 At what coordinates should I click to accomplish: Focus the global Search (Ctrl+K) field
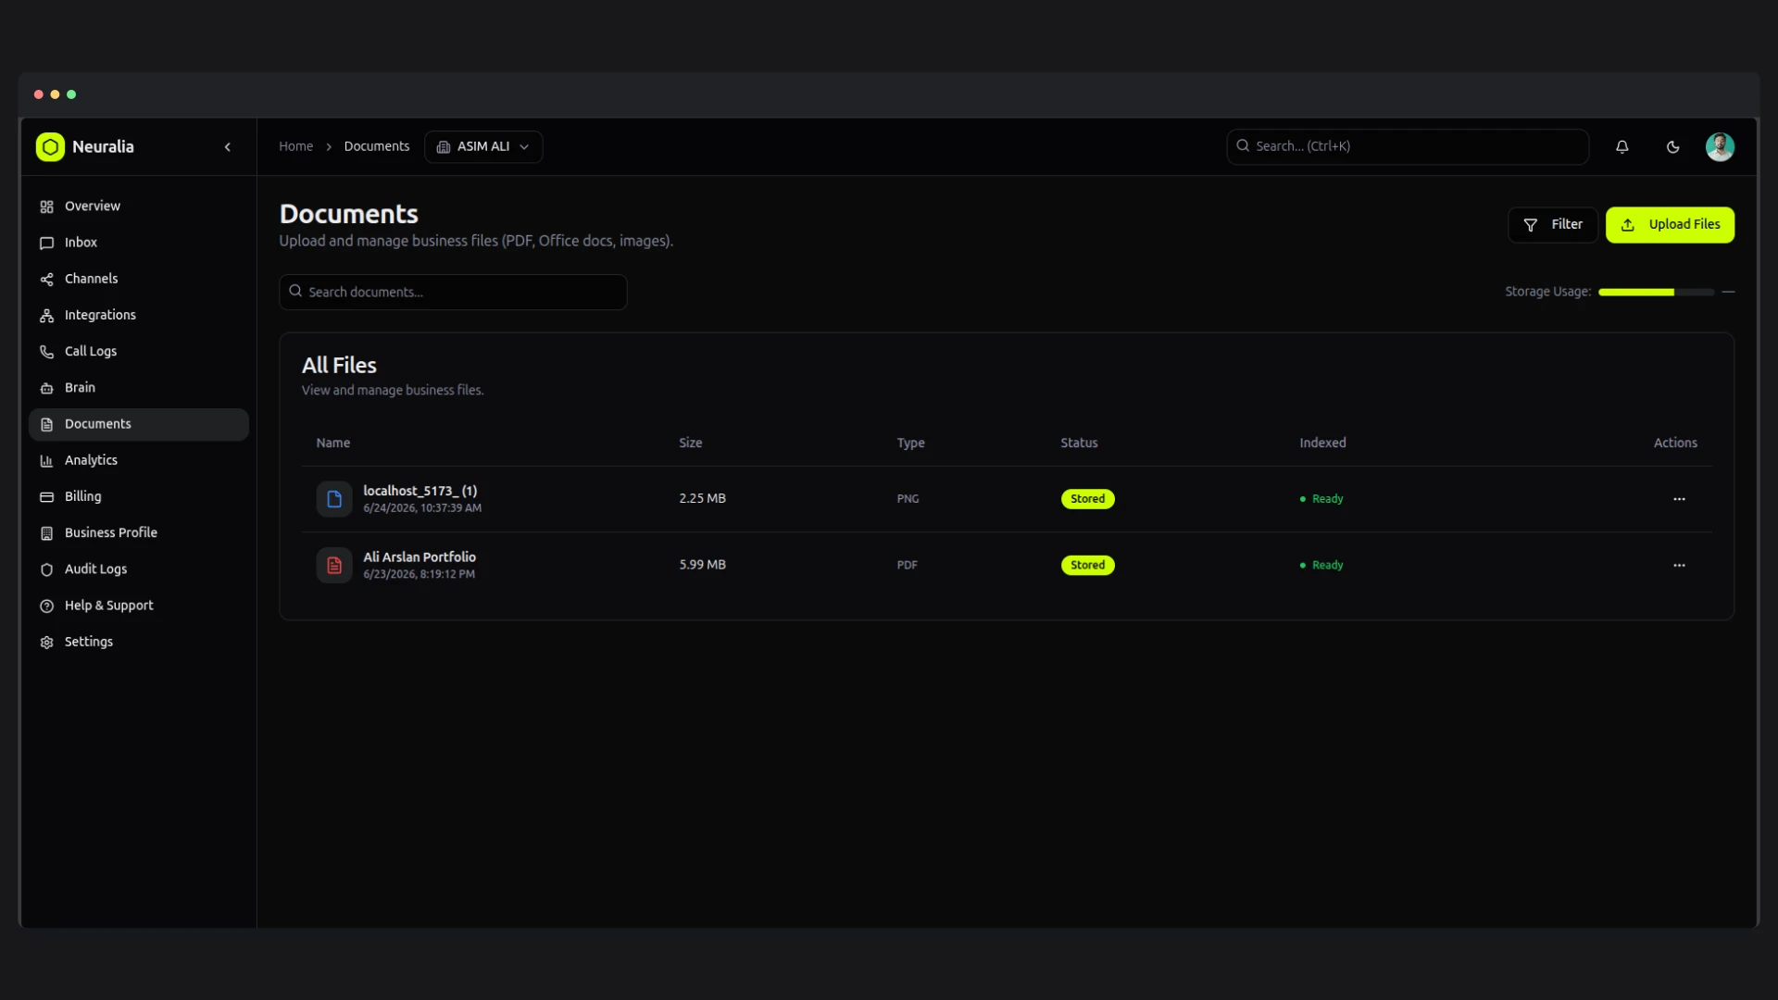tap(1408, 146)
